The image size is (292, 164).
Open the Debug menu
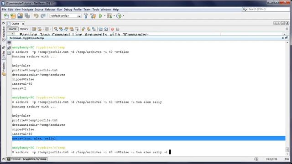(68, 10)
